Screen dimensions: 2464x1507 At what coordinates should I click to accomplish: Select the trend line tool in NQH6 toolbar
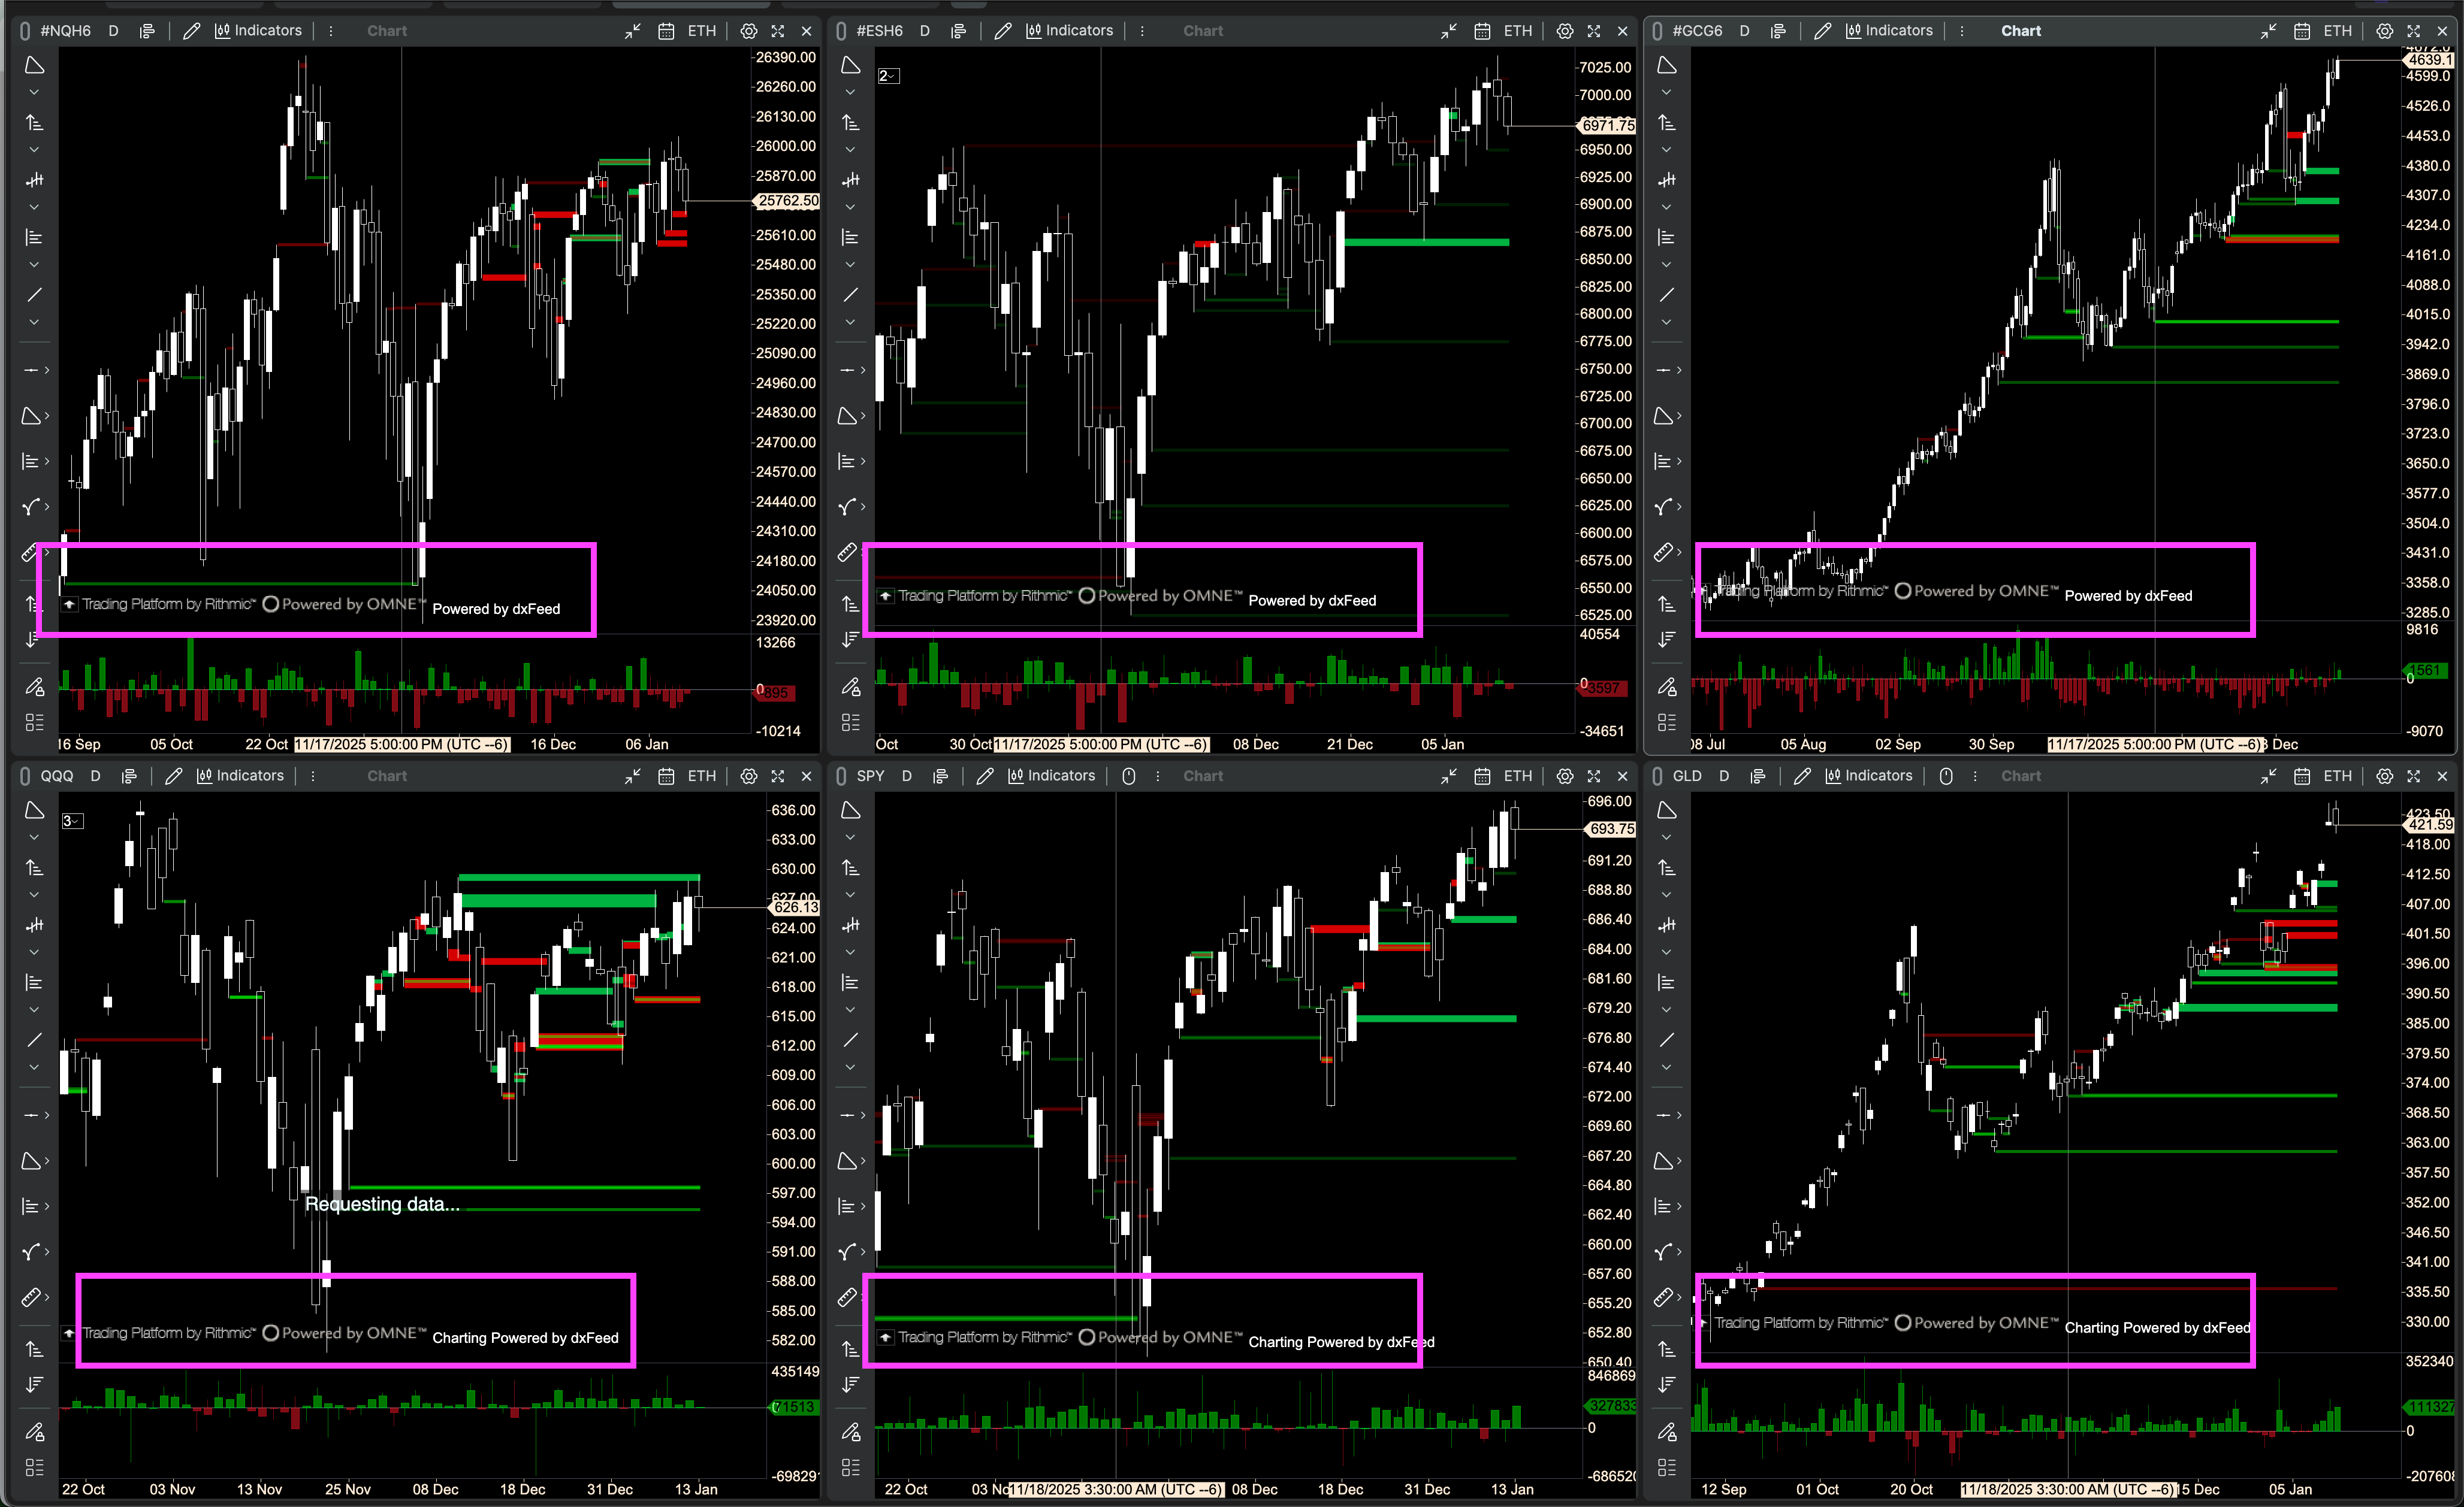click(x=34, y=295)
